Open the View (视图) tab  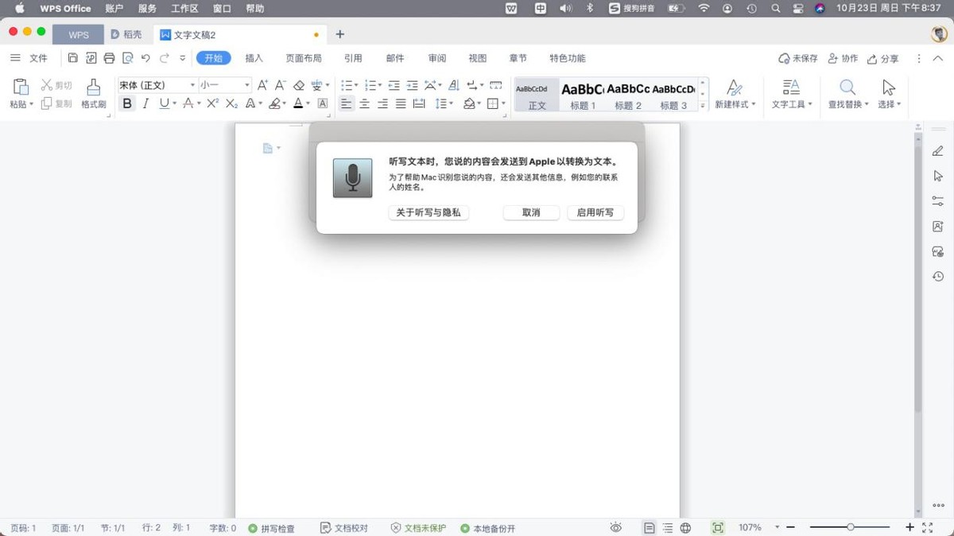[477, 58]
